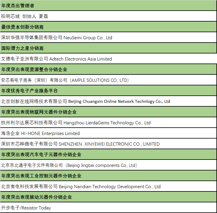Click the AMPLE SOLUTIONS CO., LTD row

coord(108,80)
